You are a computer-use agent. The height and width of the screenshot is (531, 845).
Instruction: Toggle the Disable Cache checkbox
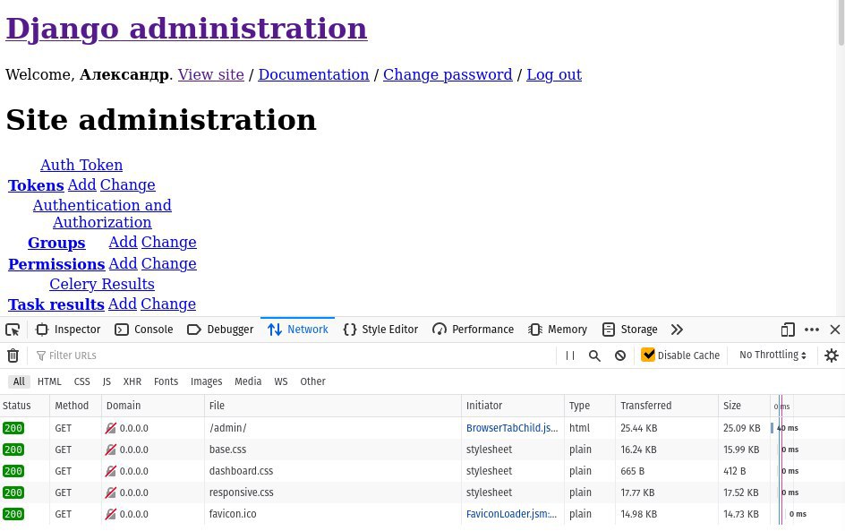[648, 355]
